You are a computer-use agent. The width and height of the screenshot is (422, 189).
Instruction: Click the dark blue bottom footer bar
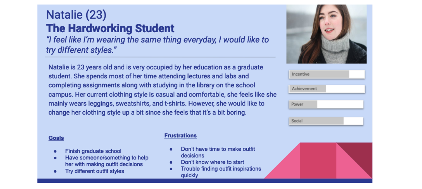205,181
